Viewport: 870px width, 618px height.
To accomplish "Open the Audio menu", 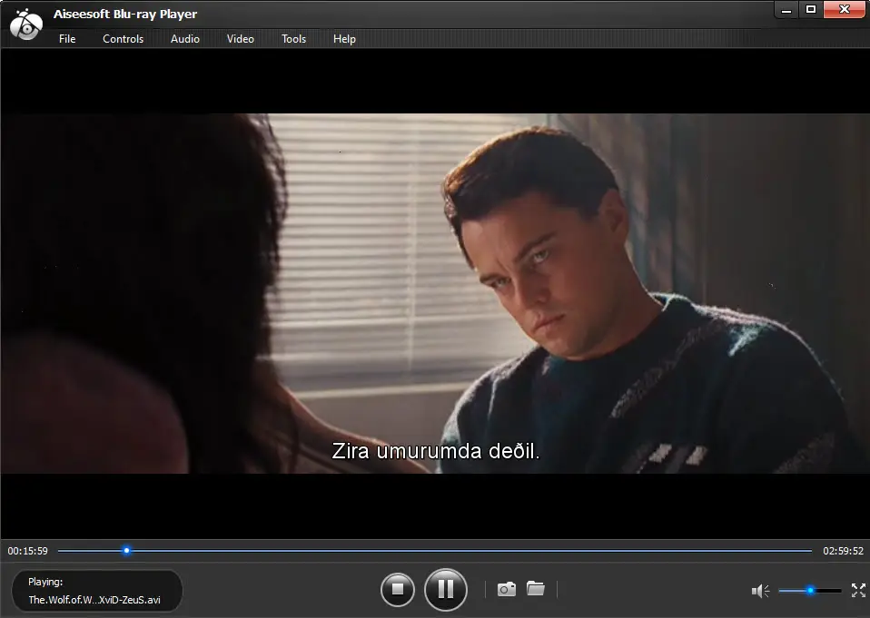I will [x=184, y=39].
